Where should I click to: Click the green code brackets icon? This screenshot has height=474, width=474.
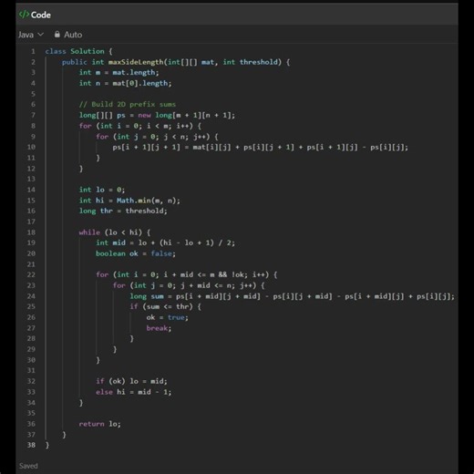pyautogui.click(x=24, y=15)
